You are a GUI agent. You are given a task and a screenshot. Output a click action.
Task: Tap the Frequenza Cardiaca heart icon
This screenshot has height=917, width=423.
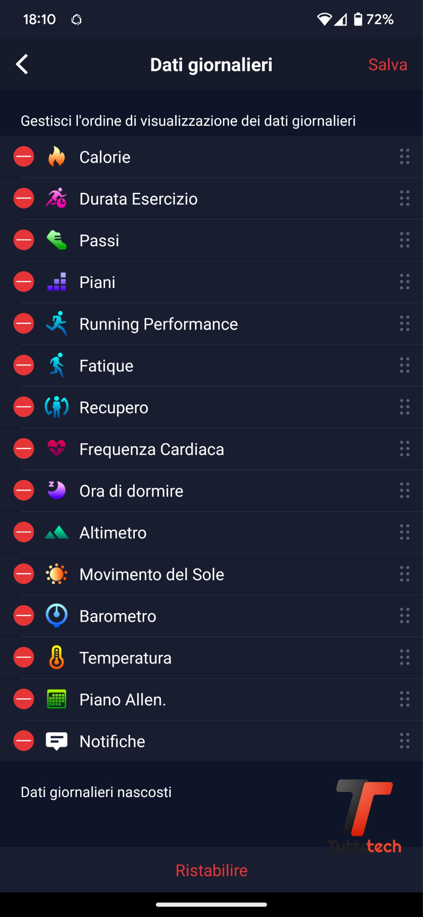56,449
